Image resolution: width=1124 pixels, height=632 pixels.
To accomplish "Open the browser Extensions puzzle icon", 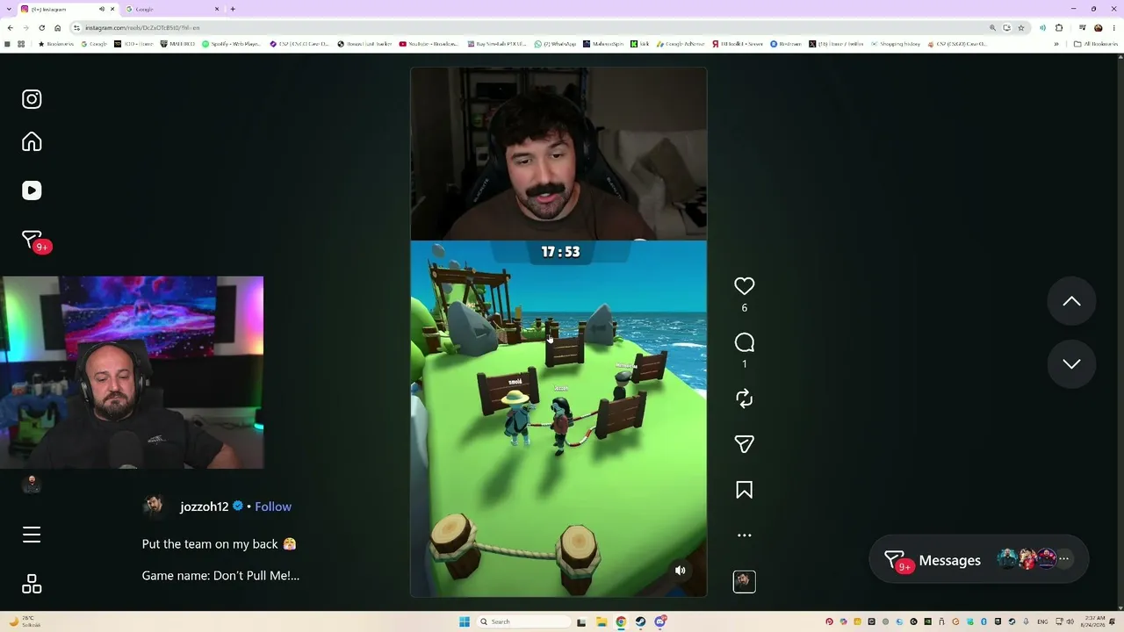I will (1059, 27).
